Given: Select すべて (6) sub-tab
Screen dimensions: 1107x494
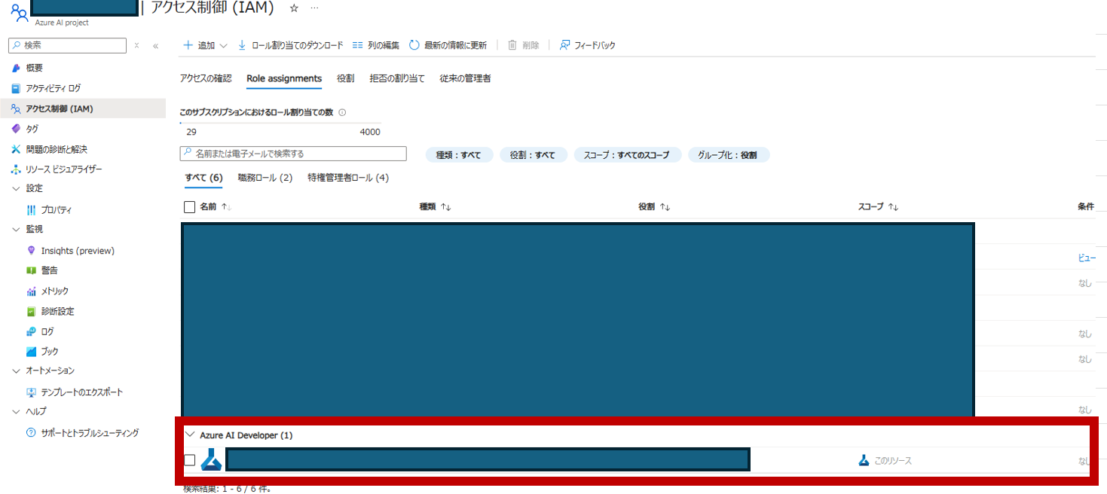Looking at the screenshot, I should point(203,178).
